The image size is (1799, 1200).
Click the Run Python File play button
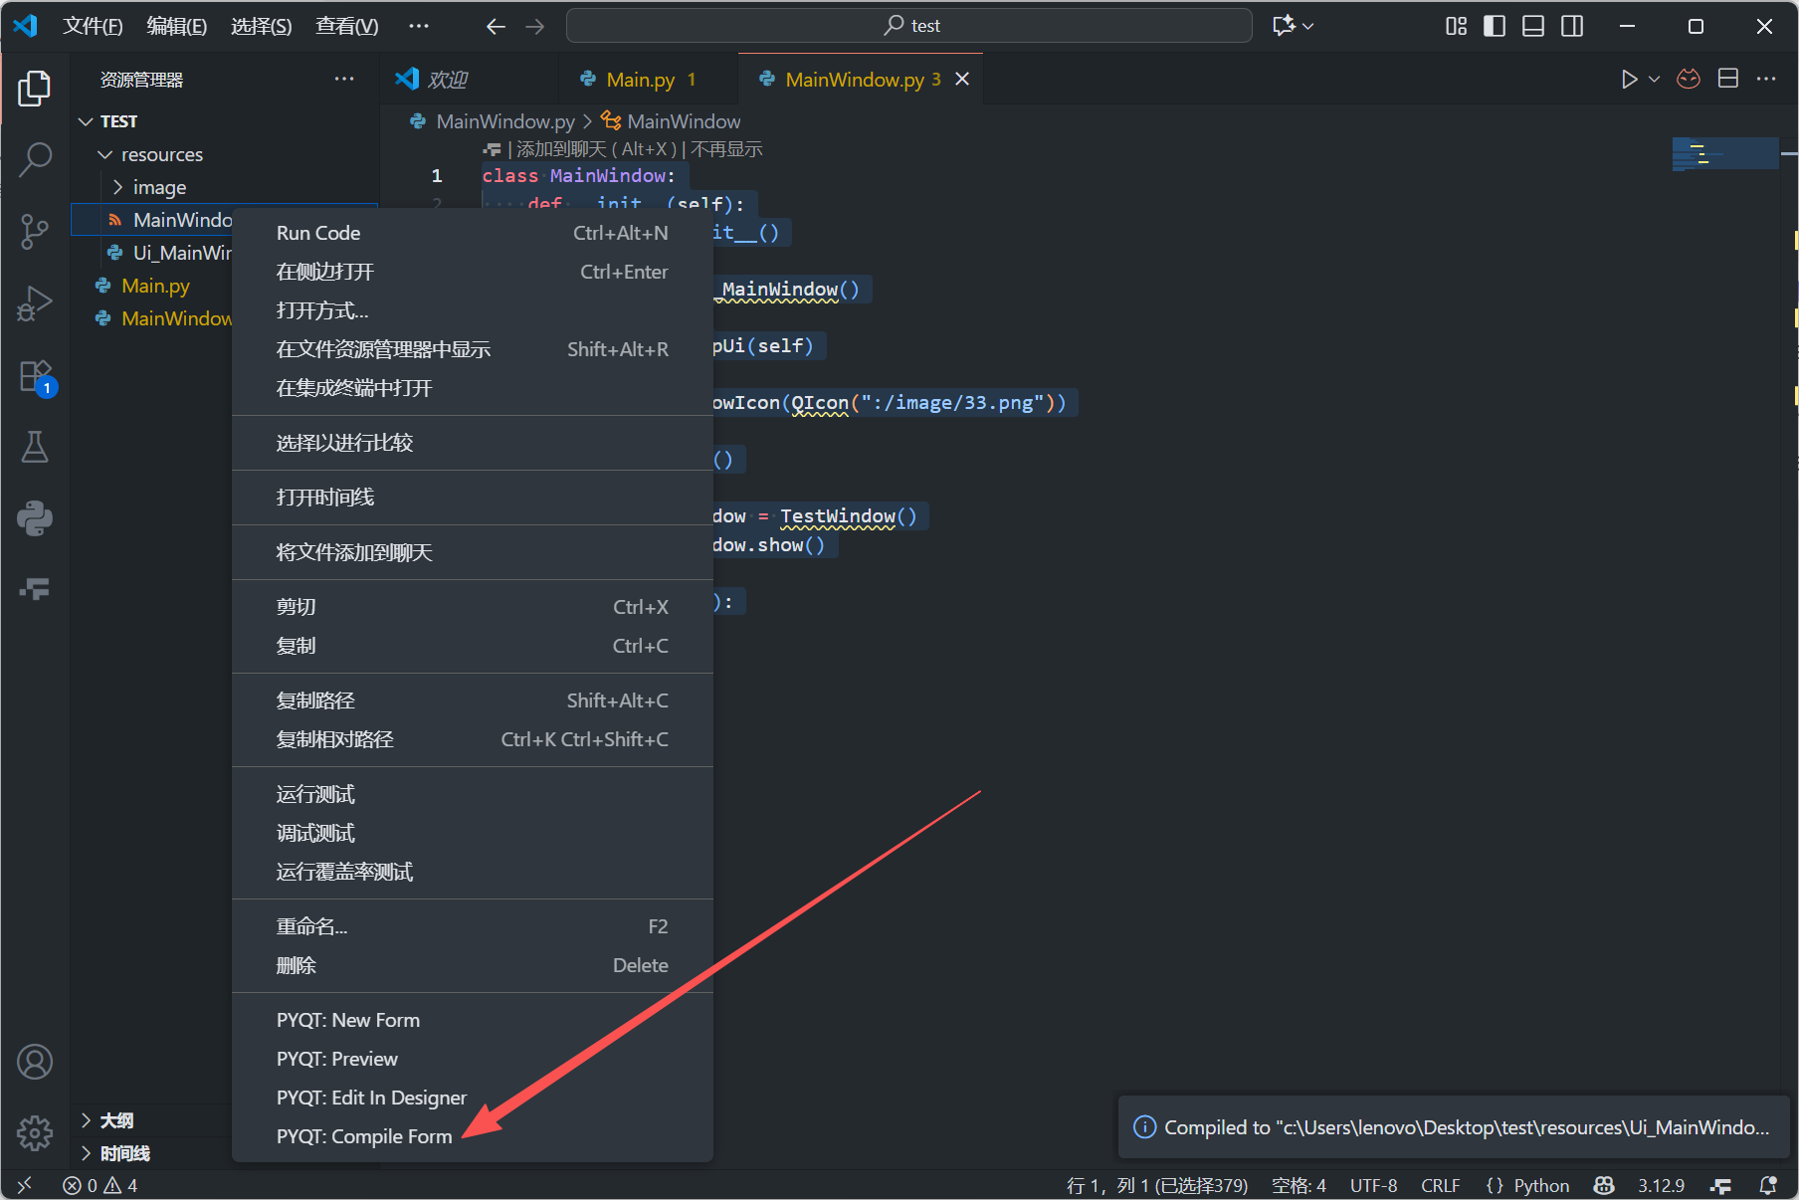tap(1629, 79)
